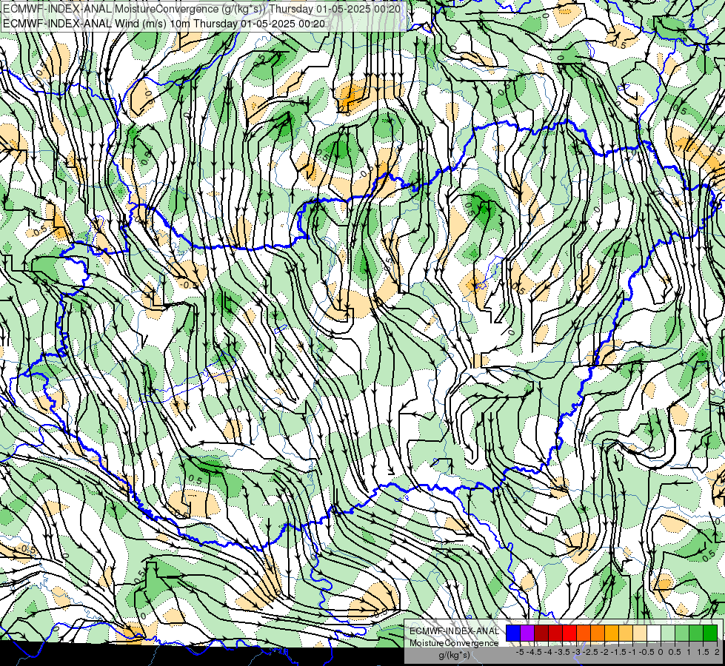This screenshot has width=725, height=666.
Task: Click "ECMWF-INDEX-ANAL" text inside the legend box
Action: click(454, 631)
